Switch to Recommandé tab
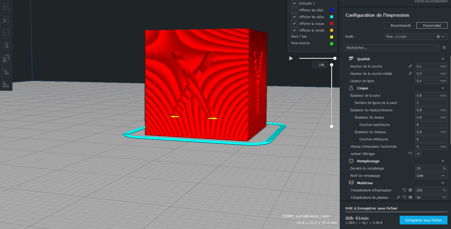Image resolution: width=451 pixels, height=229 pixels. (x=401, y=25)
